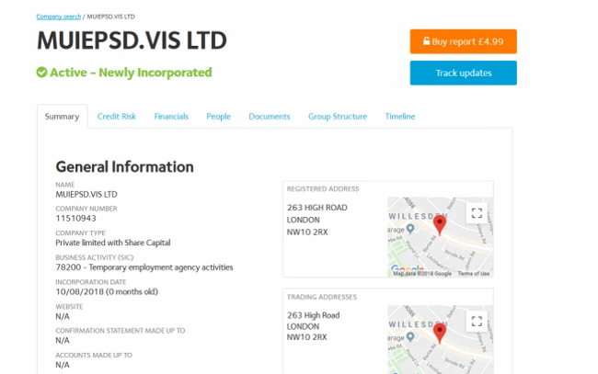This screenshot has height=374, width=598.
Task: Click the red pin on registered address map
Action: pos(440,225)
